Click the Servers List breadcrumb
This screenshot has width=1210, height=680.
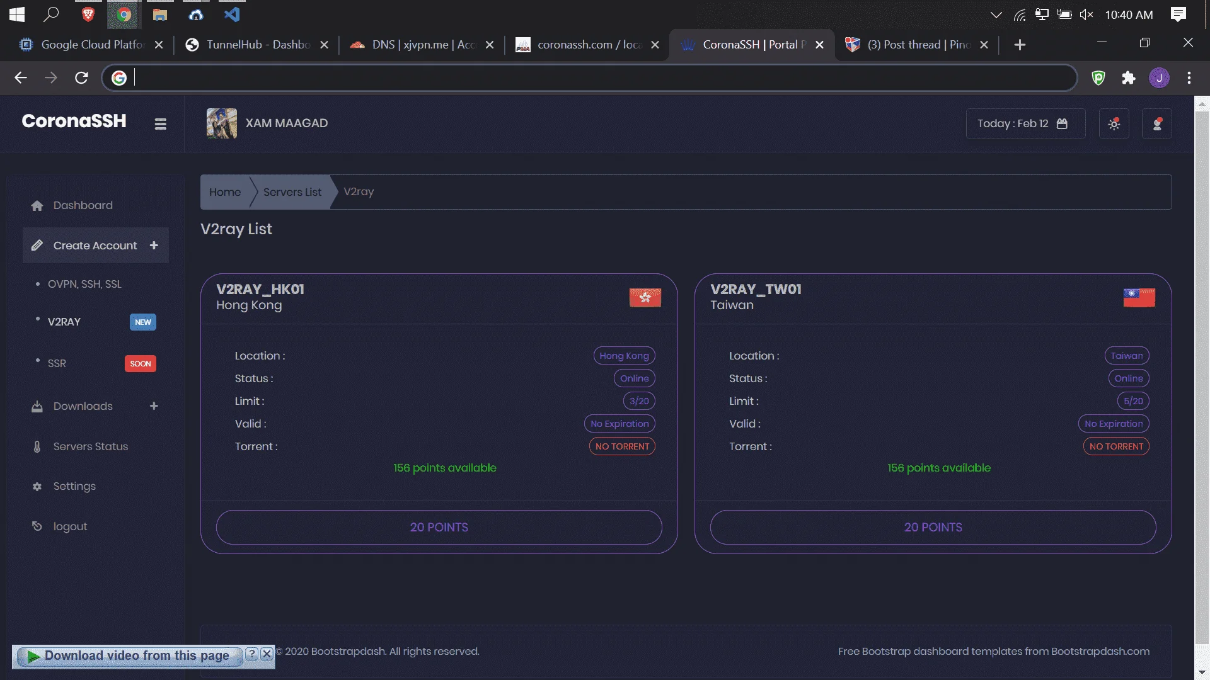coord(292,192)
